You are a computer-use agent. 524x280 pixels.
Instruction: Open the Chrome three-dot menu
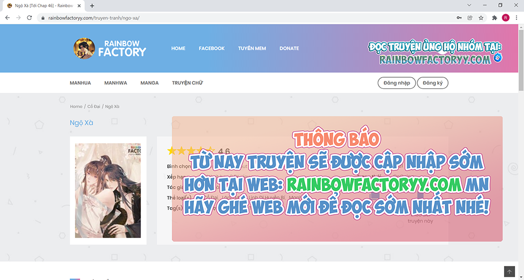click(516, 17)
